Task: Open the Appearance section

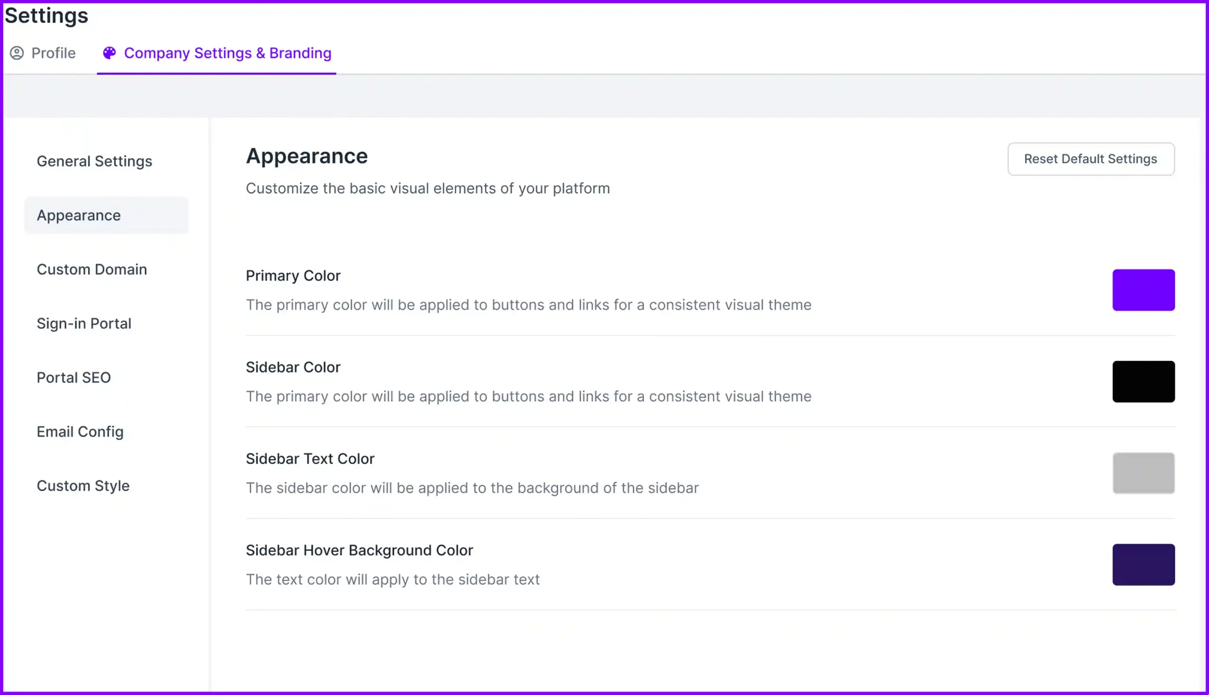Action: pyautogui.click(x=78, y=215)
